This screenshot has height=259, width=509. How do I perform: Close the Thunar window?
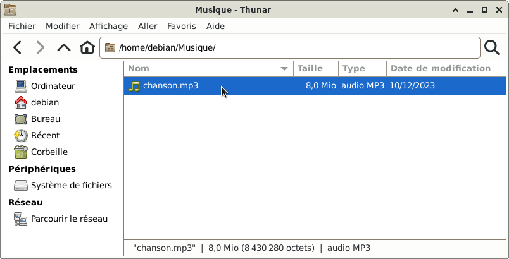pyautogui.click(x=500, y=10)
